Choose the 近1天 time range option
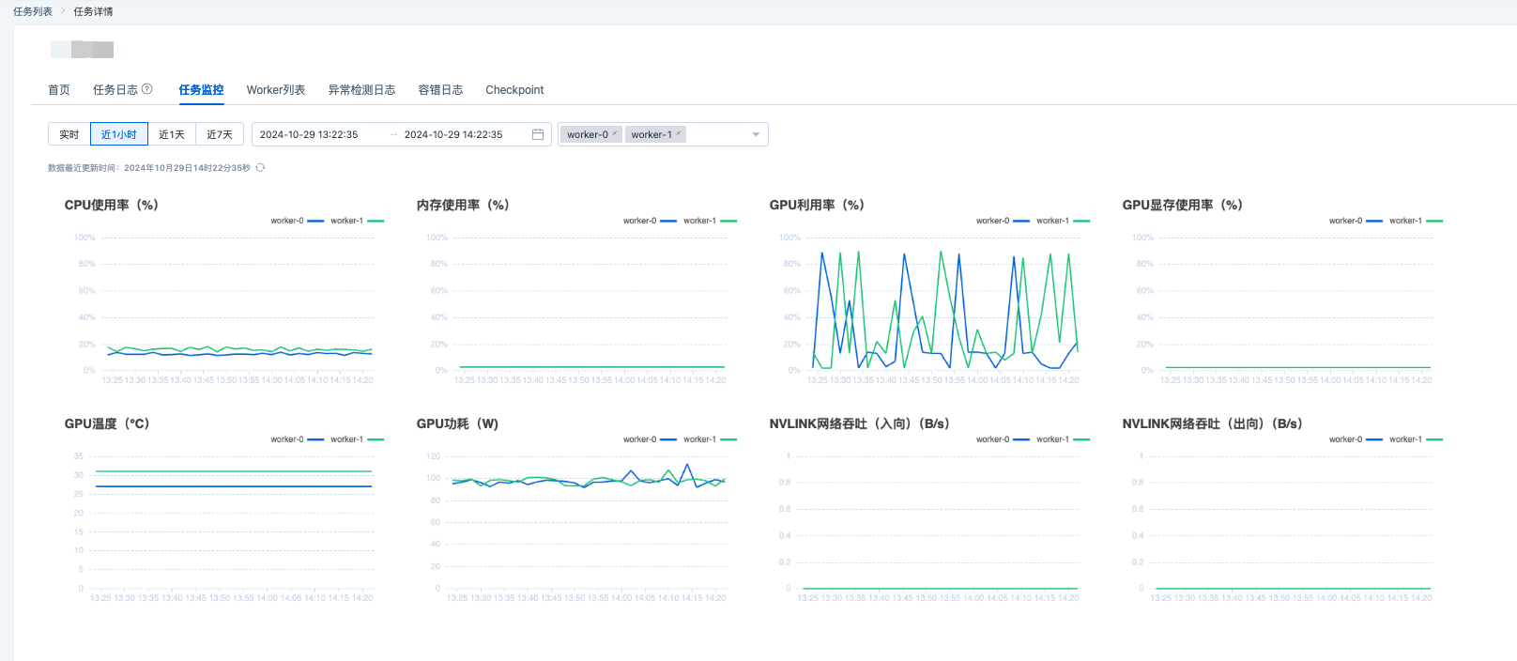The height and width of the screenshot is (661, 1517). click(172, 134)
